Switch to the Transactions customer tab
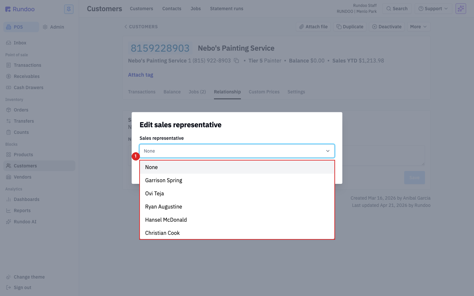 tap(142, 92)
